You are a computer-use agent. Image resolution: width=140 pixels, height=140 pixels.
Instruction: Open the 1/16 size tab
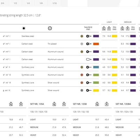click(x=55, y=3)
